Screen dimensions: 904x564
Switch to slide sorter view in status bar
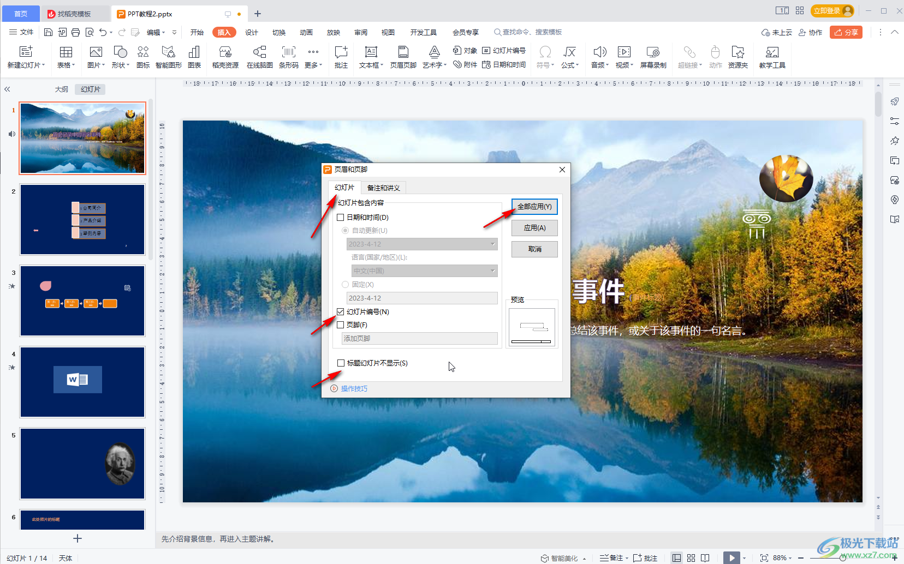tap(691, 558)
